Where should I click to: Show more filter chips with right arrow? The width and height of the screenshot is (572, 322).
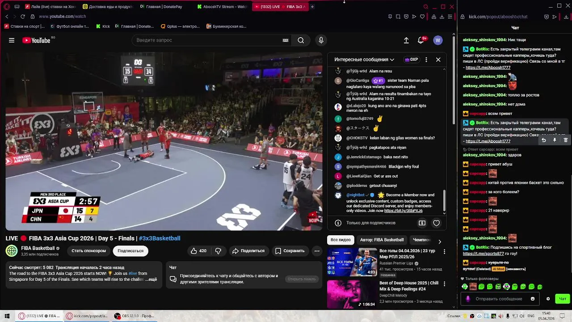tap(439, 241)
